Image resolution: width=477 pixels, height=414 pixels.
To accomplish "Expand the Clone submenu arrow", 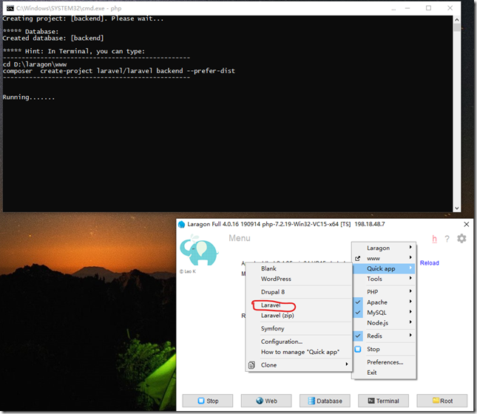I will (347, 364).
